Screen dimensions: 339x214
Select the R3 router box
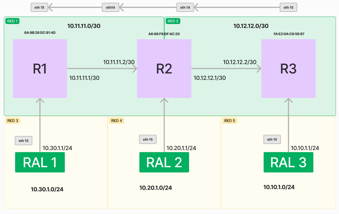tap(288, 69)
